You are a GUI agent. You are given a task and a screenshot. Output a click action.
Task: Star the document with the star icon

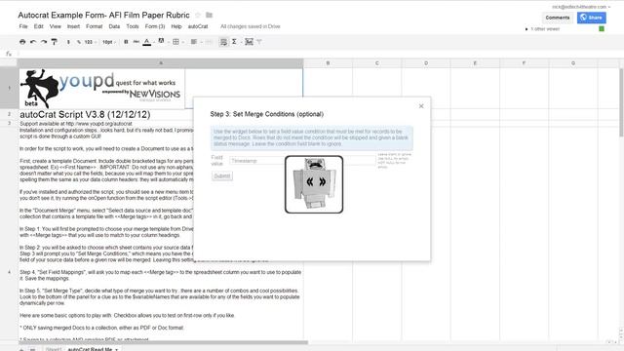click(198, 16)
